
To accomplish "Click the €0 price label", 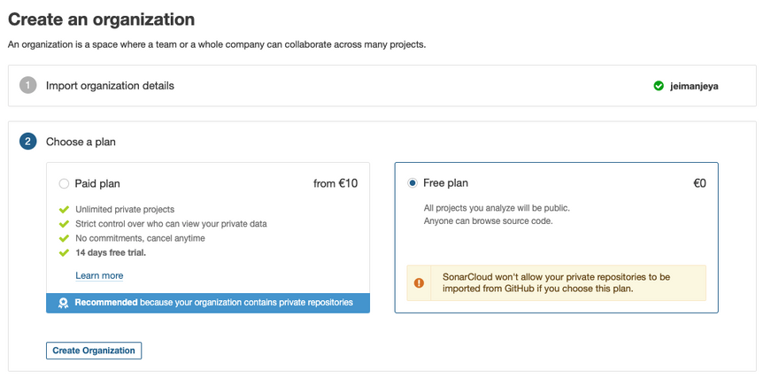I will point(699,183).
